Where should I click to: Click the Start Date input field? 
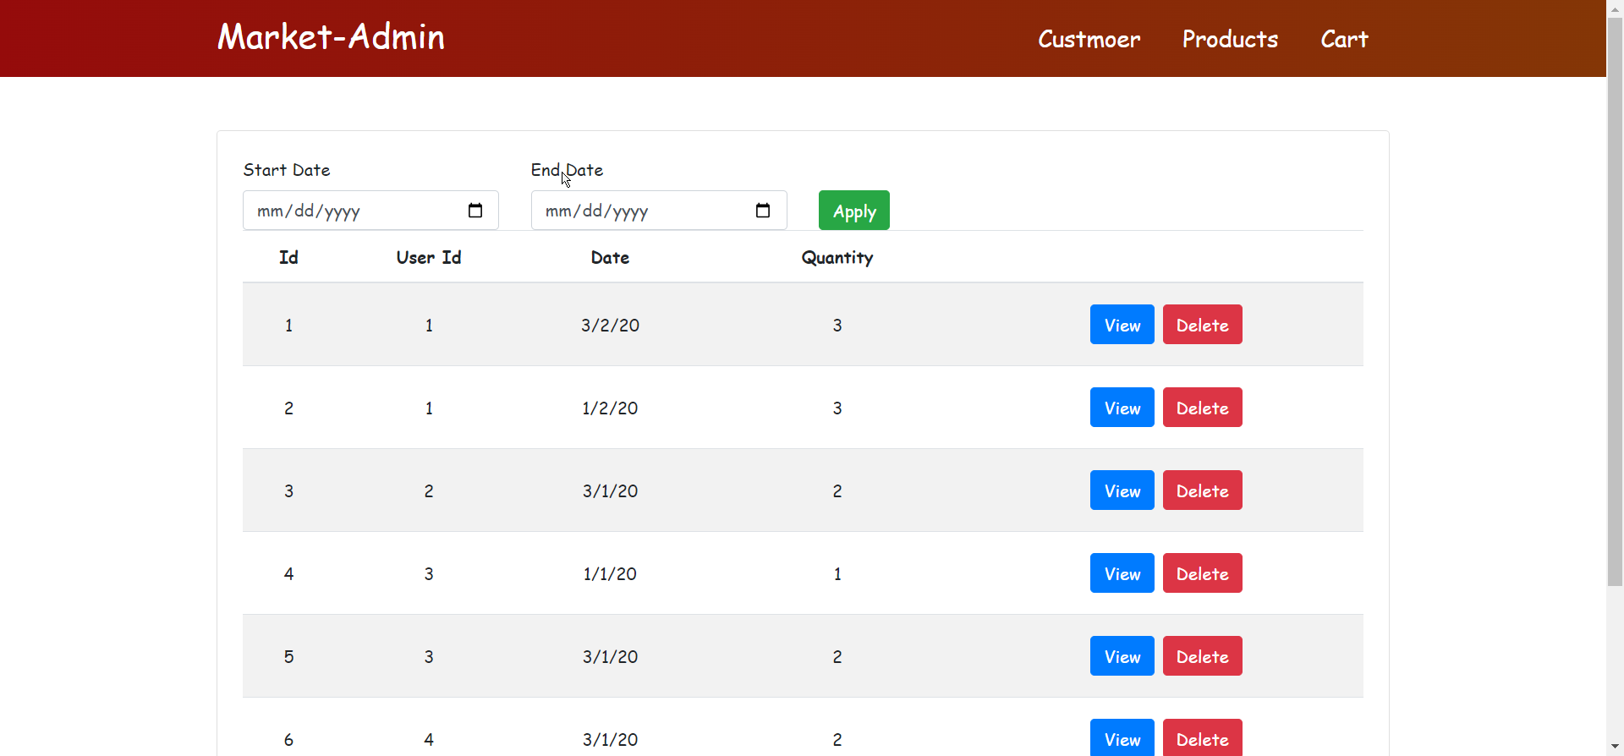tap(355, 211)
